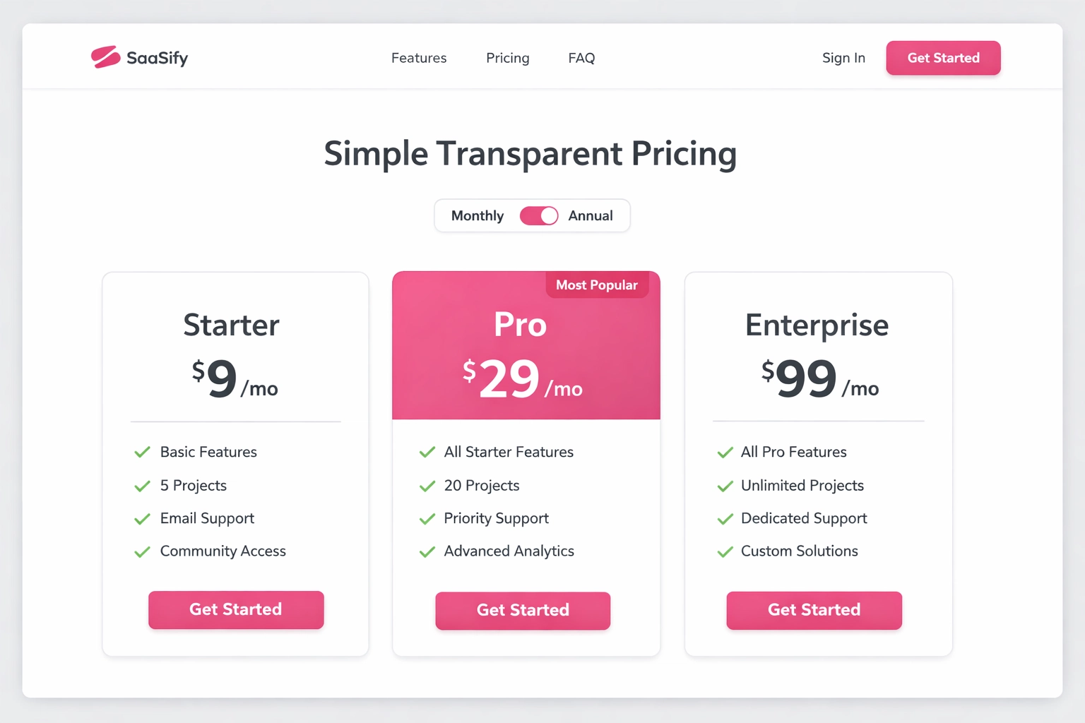Viewport: 1085px width, 723px height.
Task: Click checkmark icon next to 5 Projects
Action: [x=143, y=486]
